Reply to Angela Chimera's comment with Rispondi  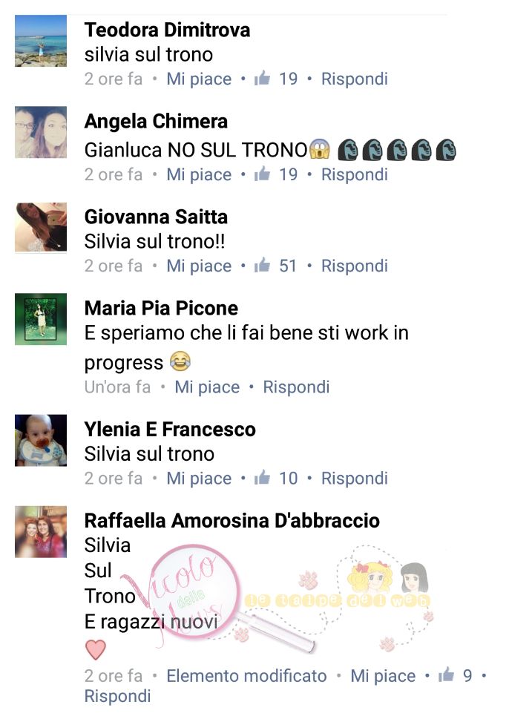[355, 174]
